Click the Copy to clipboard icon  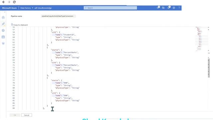(x=12, y=25)
